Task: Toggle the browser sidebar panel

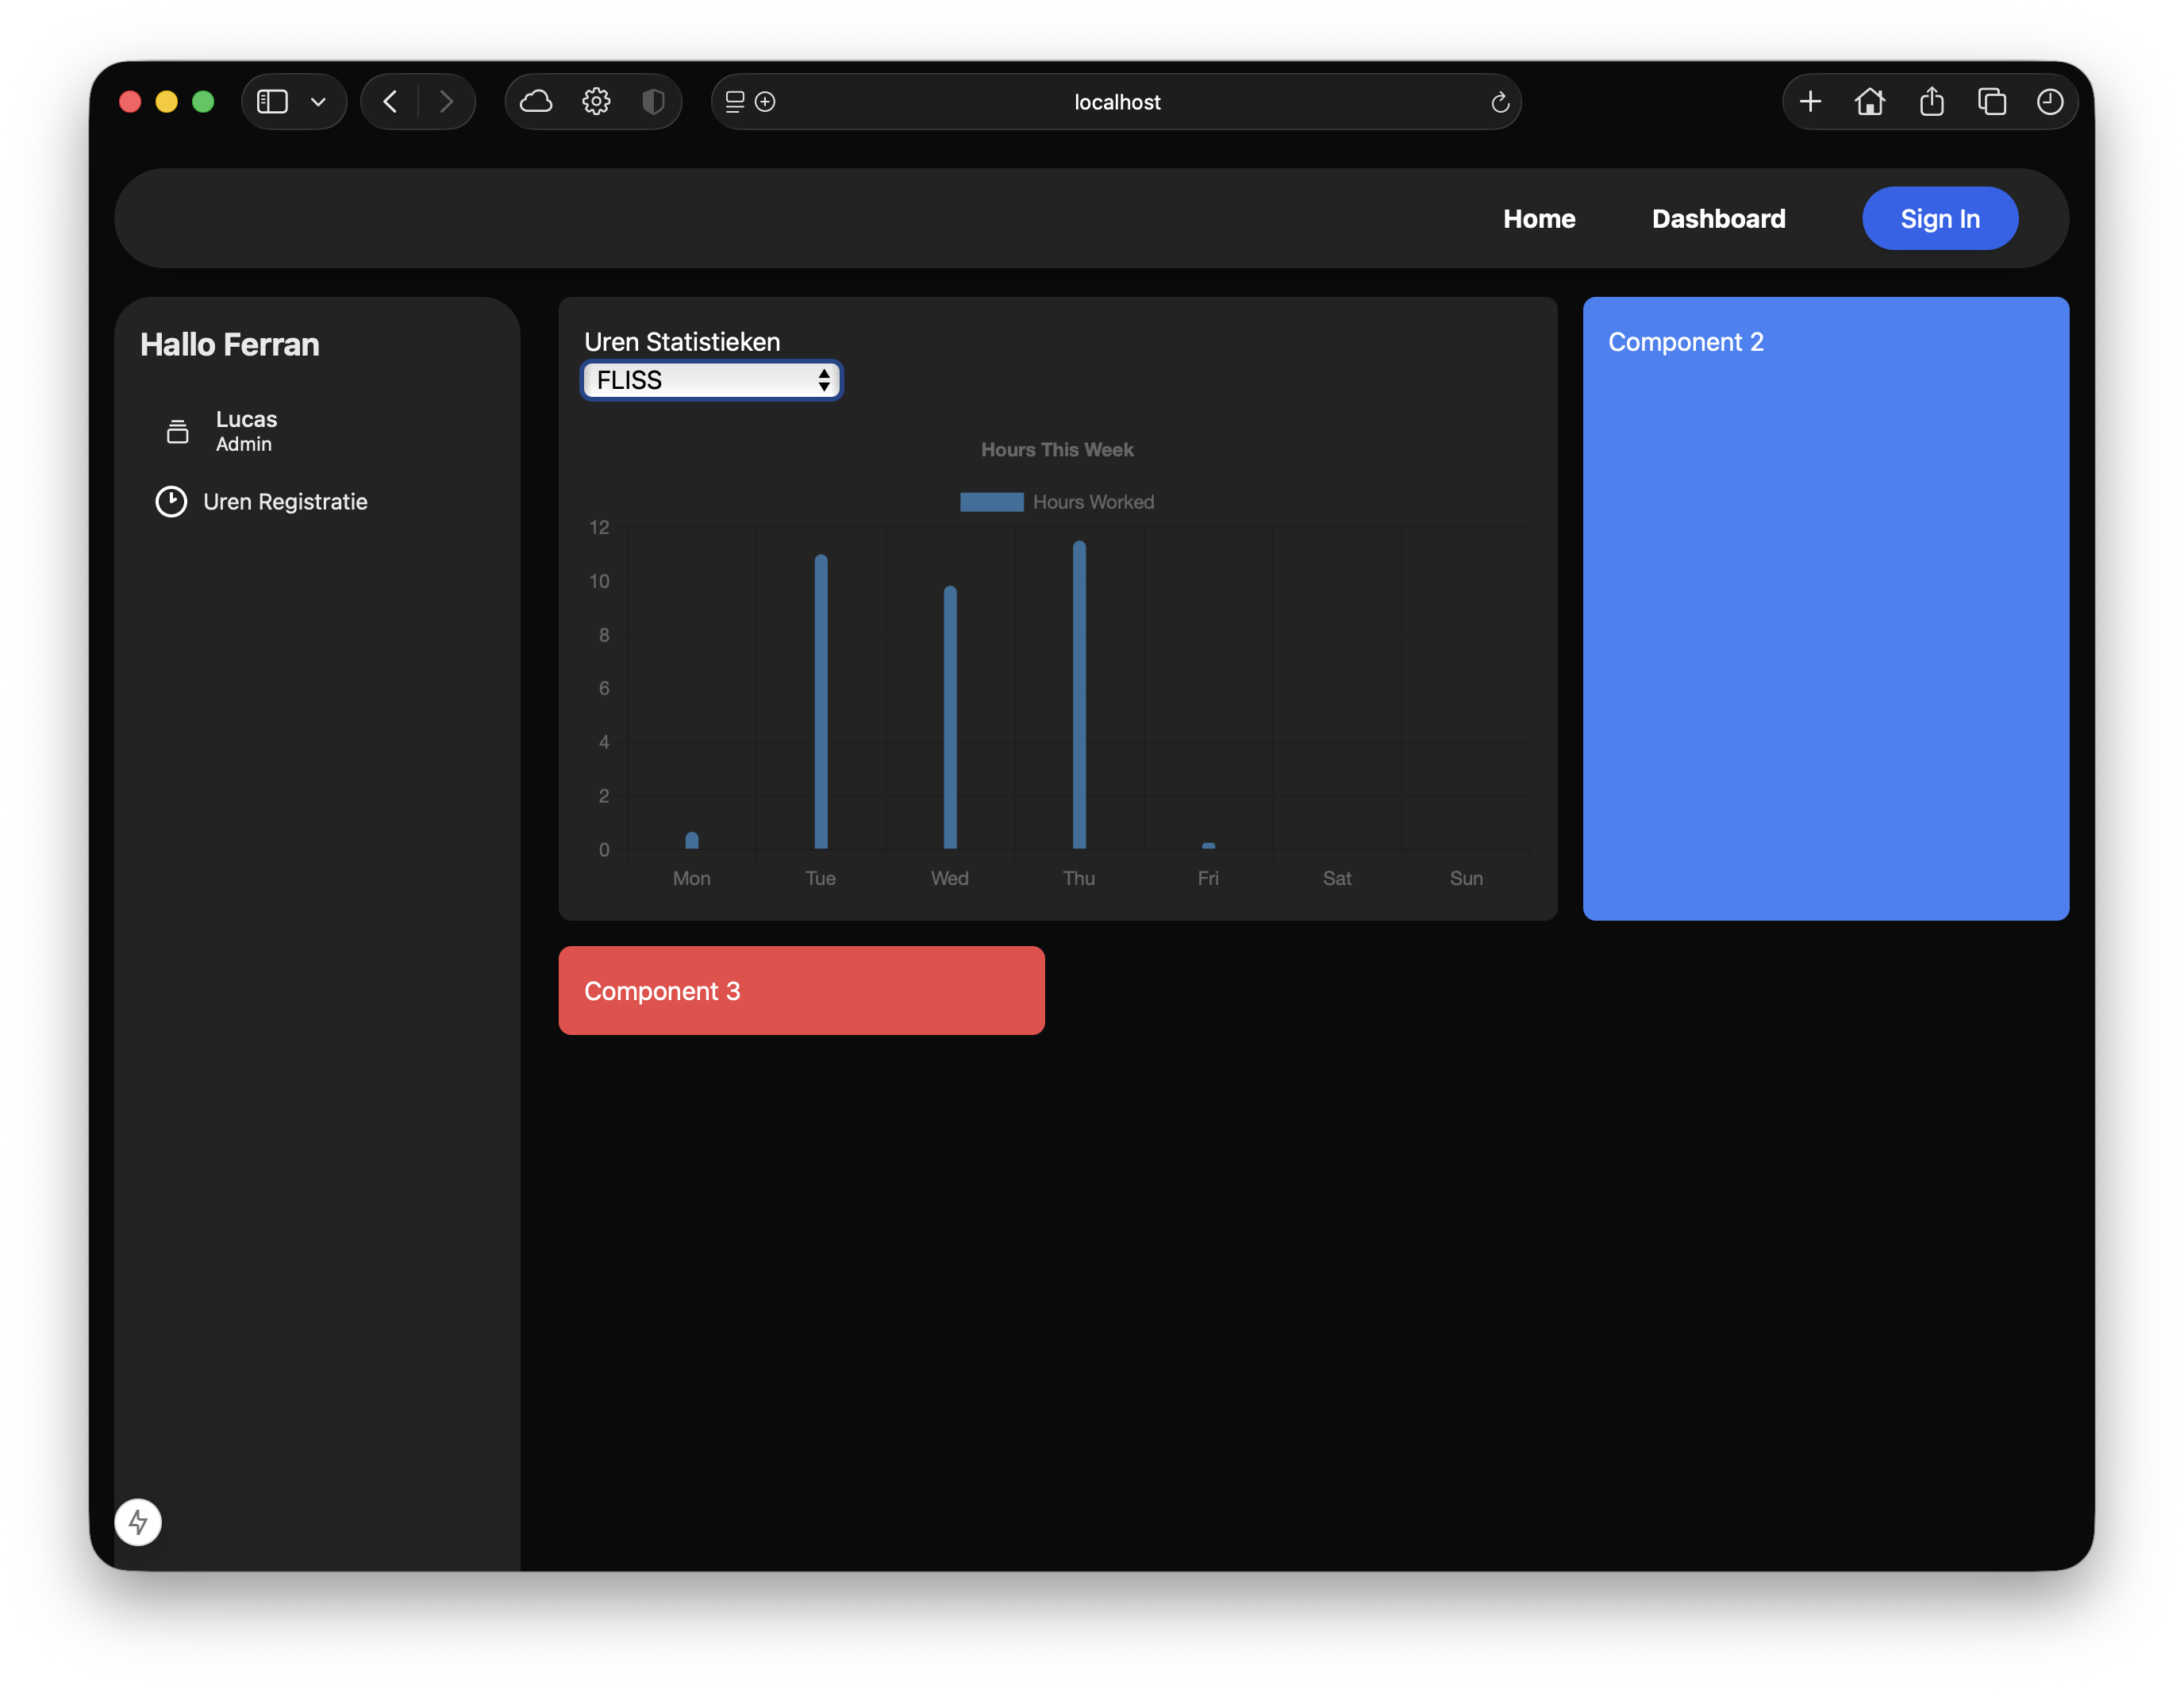Action: (271, 101)
